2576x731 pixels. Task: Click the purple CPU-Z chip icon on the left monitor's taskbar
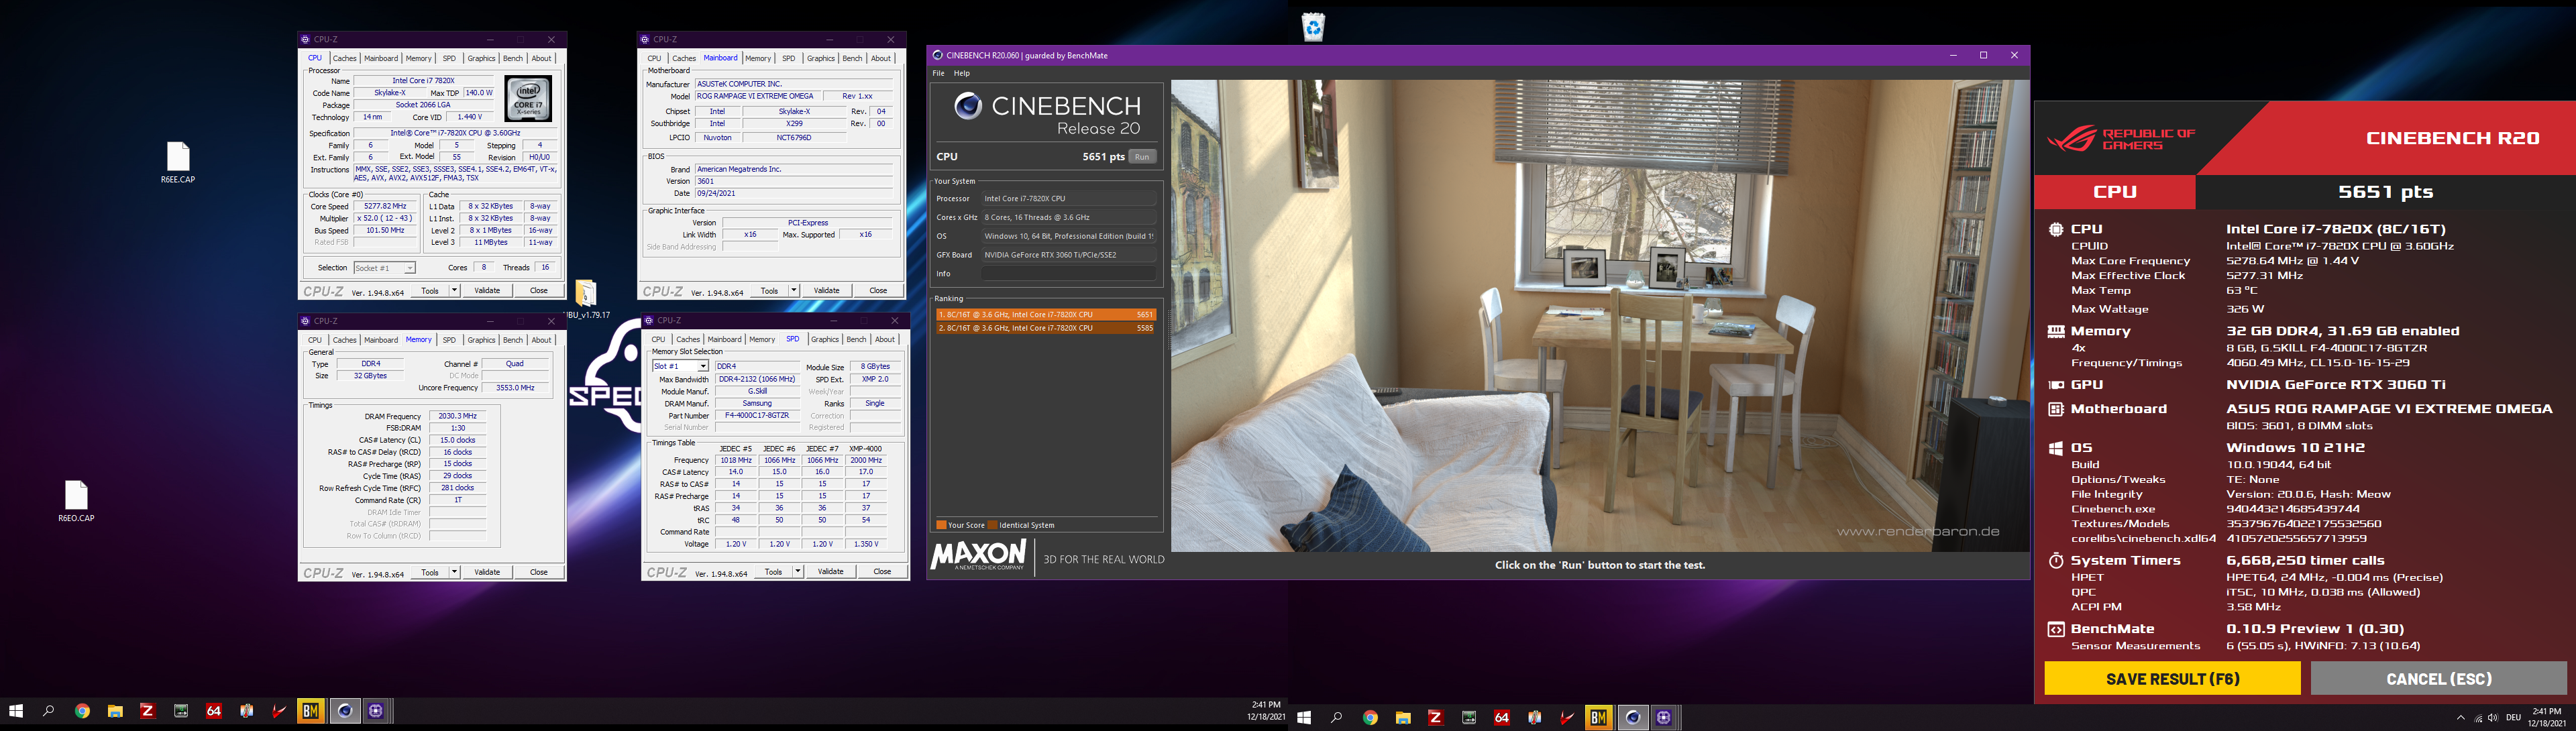click(376, 711)
